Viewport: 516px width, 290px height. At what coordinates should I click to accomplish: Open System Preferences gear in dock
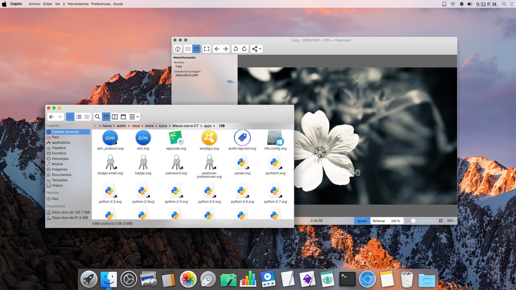(129, 279)
